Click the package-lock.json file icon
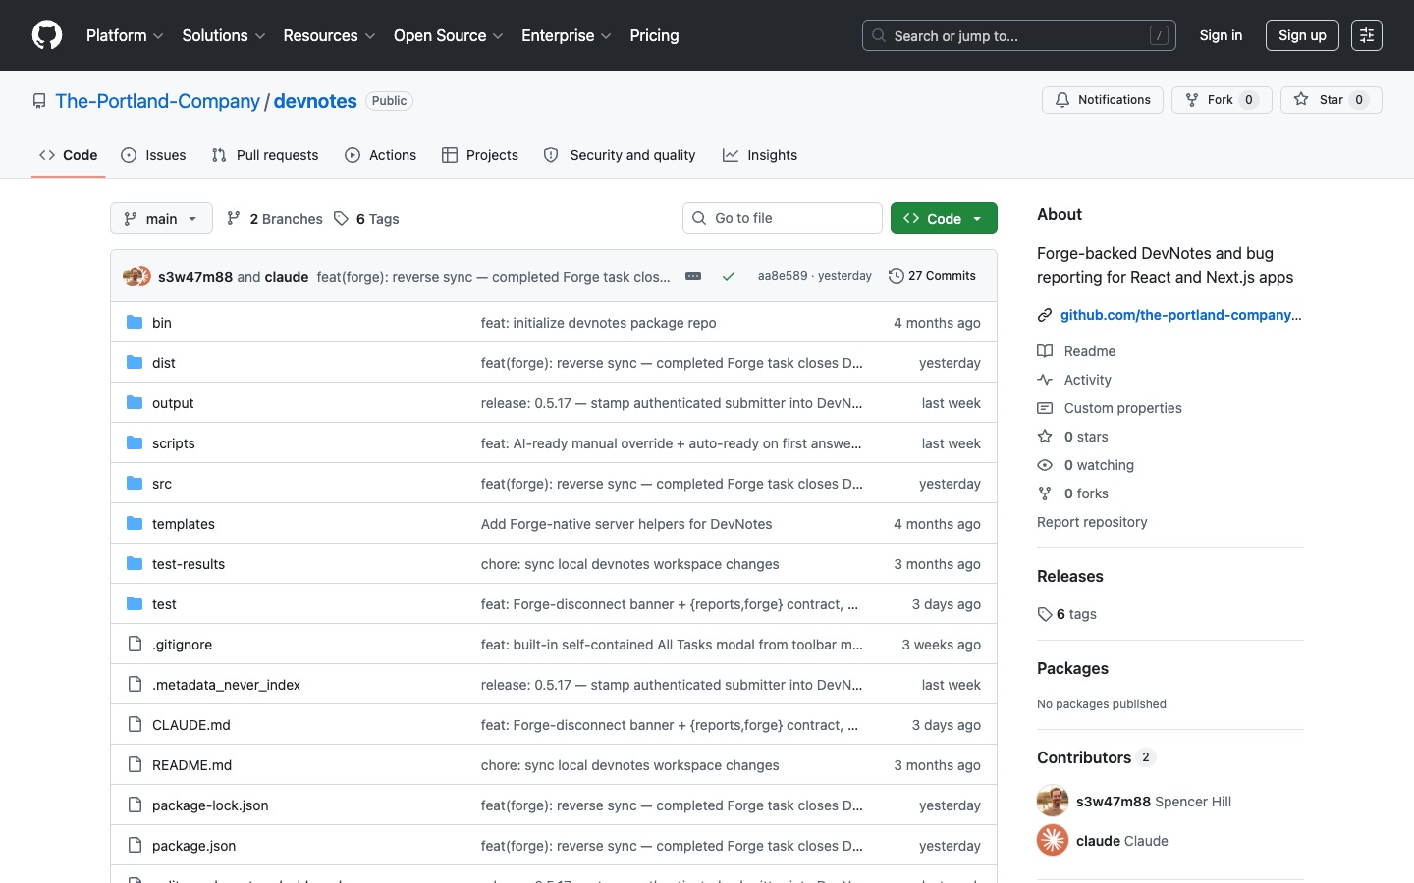 [135, 805]
